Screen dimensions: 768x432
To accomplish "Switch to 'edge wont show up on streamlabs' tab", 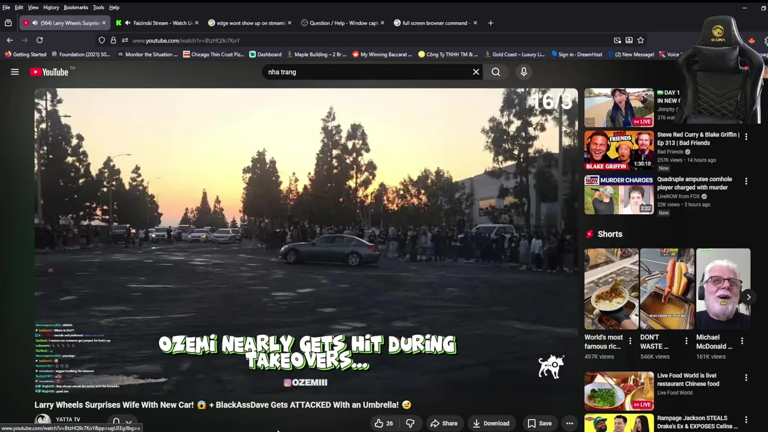I will [250, 23].
